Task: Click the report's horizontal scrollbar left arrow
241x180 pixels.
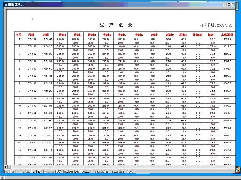Action: (5, 167)
